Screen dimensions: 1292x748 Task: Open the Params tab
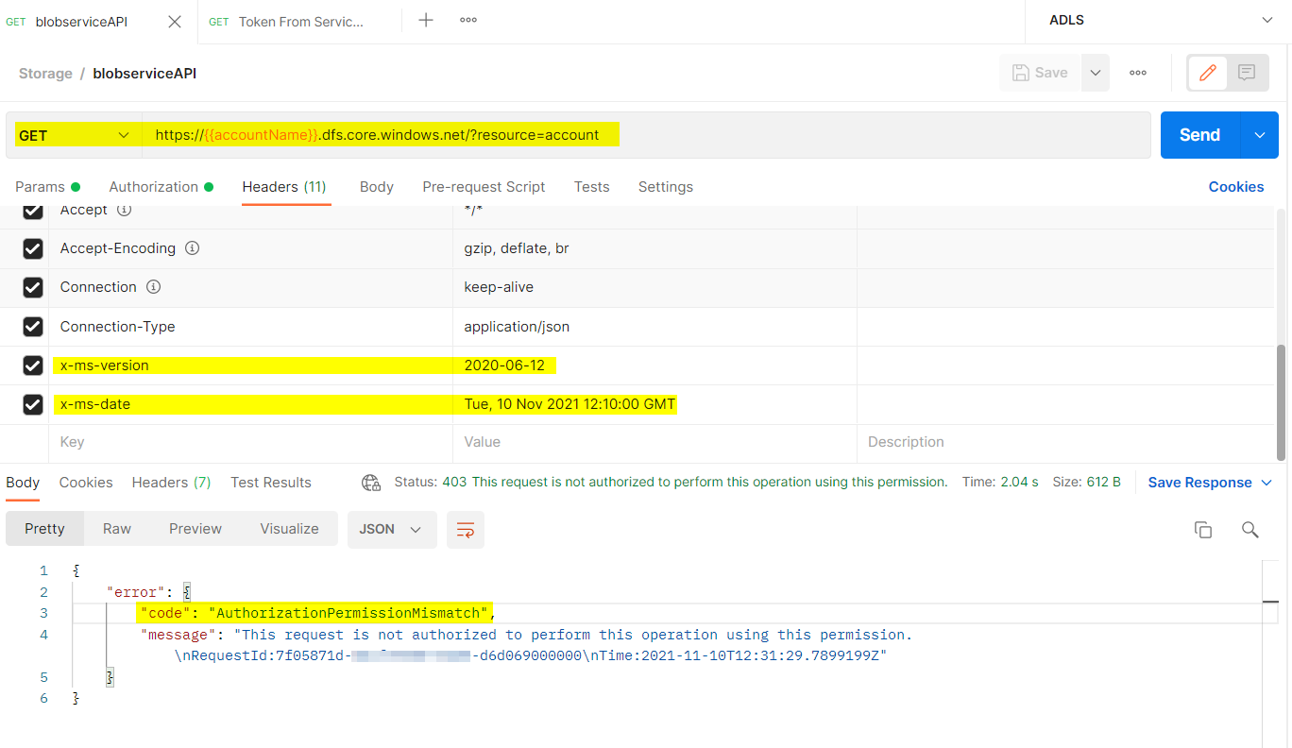point(47,187)
